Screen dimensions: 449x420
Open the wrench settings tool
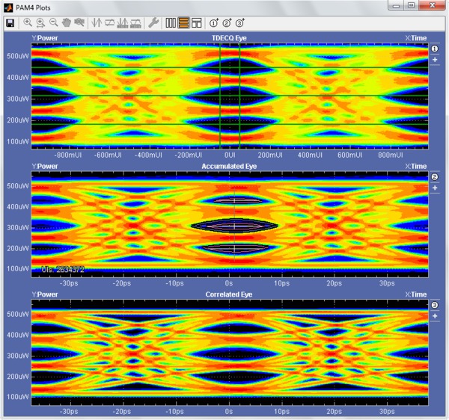tap(153, 23)
